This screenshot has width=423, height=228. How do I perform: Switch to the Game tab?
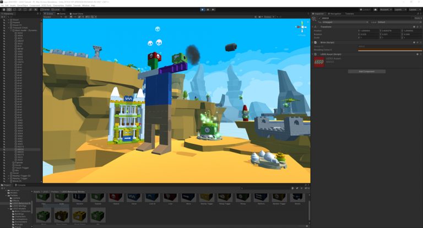pyautogui.click(x=62, y=13)
